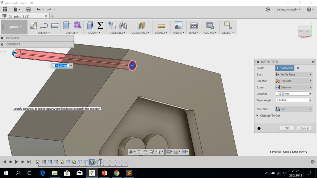317x178 pixels.
Task: Open the Scripts and Add-Ins icon
Action: tap(210, 26)
